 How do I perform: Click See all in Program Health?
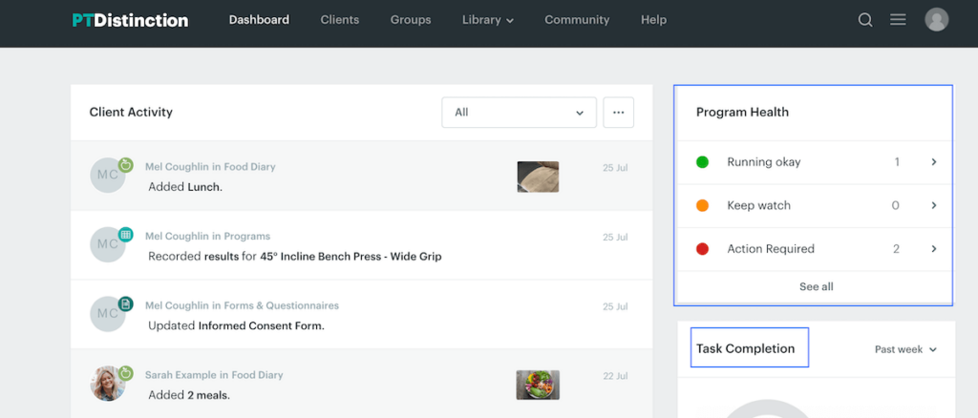click(x=816, y=286)
